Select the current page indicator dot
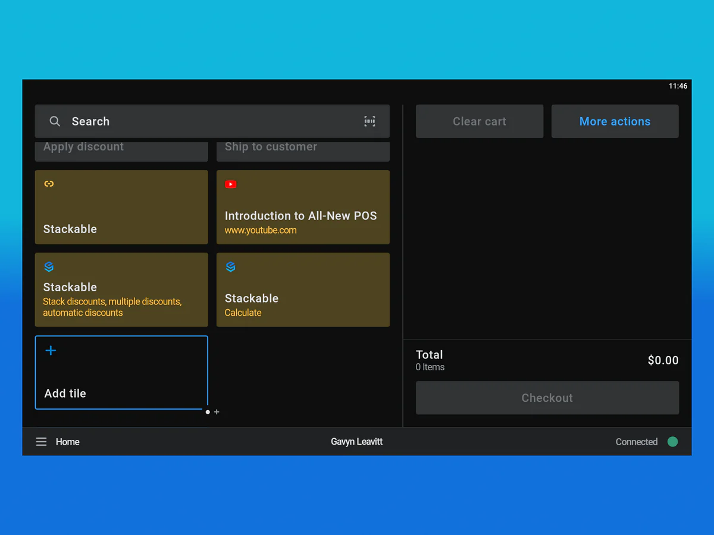Viewport: 714px width, 535px height. click(x=208, y=412)
